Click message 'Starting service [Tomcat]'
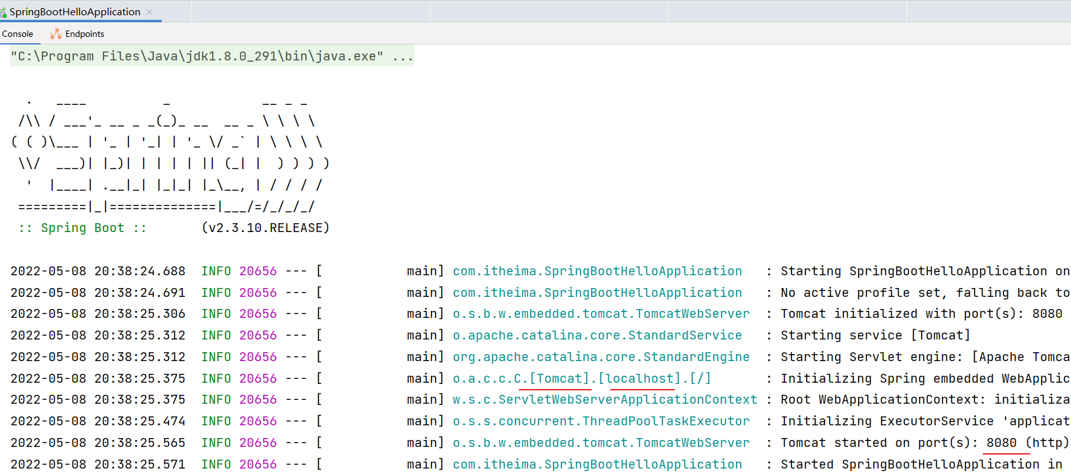The width and height of the screenshot is (1071, 473). (x=876, y=335)
